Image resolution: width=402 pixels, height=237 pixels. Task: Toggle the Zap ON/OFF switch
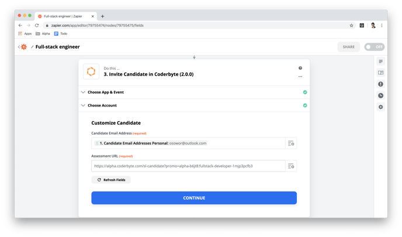point(375,47)
